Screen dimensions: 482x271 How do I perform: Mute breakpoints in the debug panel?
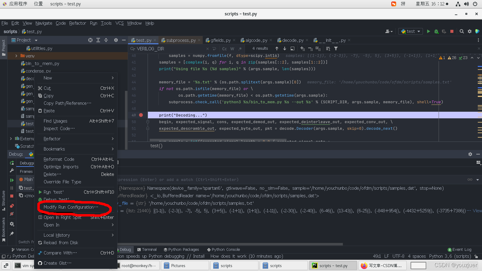[x=11, y=214]
